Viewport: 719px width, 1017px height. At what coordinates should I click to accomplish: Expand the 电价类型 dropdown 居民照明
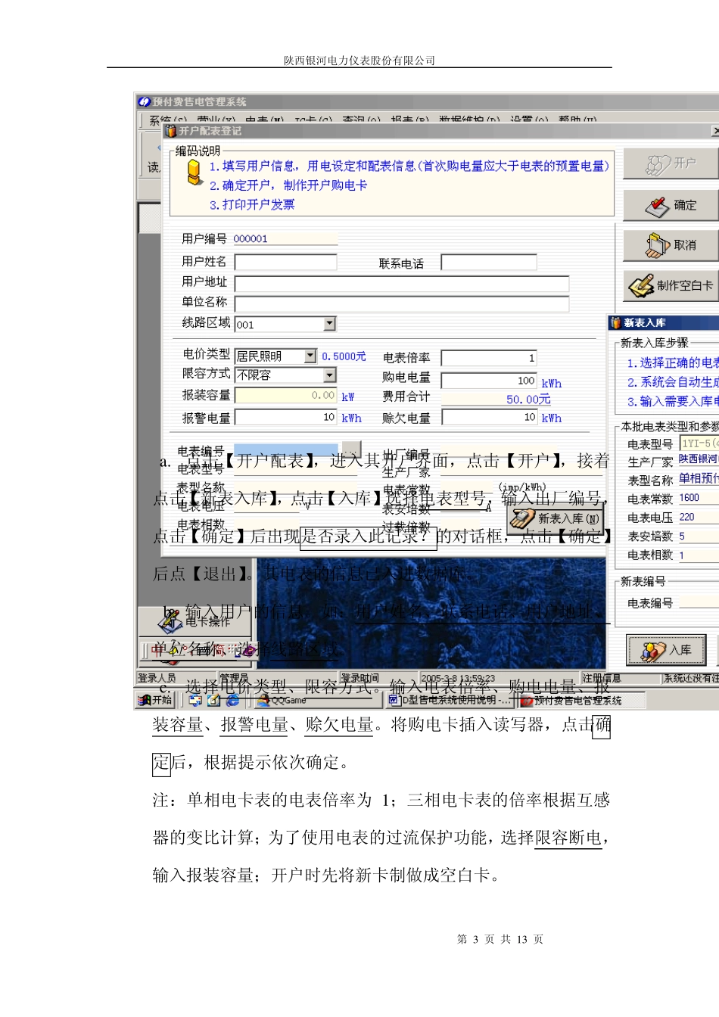point(310,356)
